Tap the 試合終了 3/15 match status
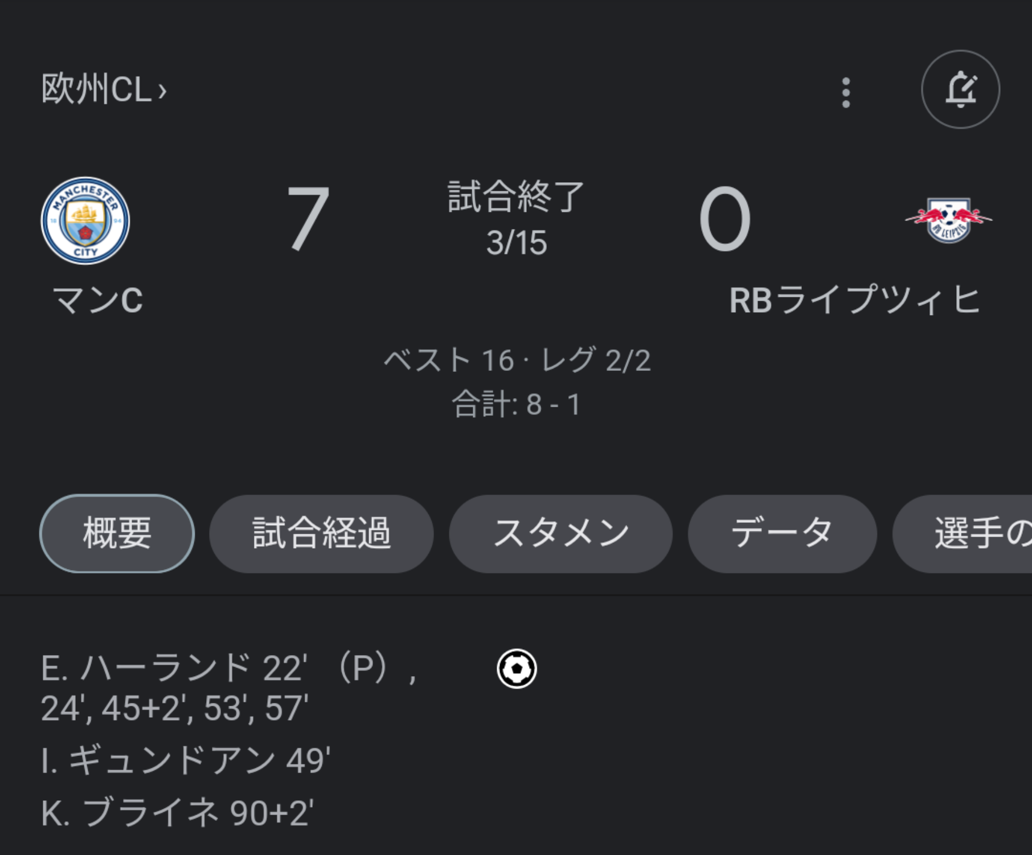1032x855 pixels. pyautogui.click(x=516, y=219)
